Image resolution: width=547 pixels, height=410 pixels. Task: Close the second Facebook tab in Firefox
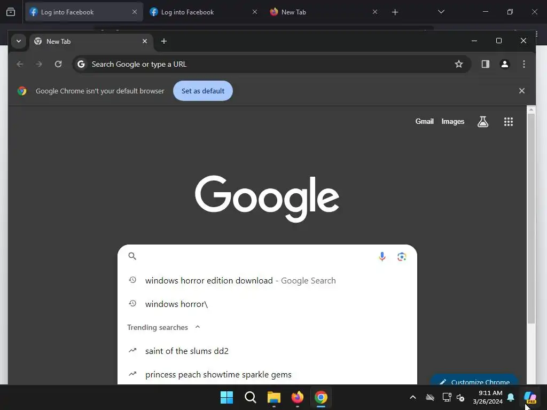click(x=255, y=12)
